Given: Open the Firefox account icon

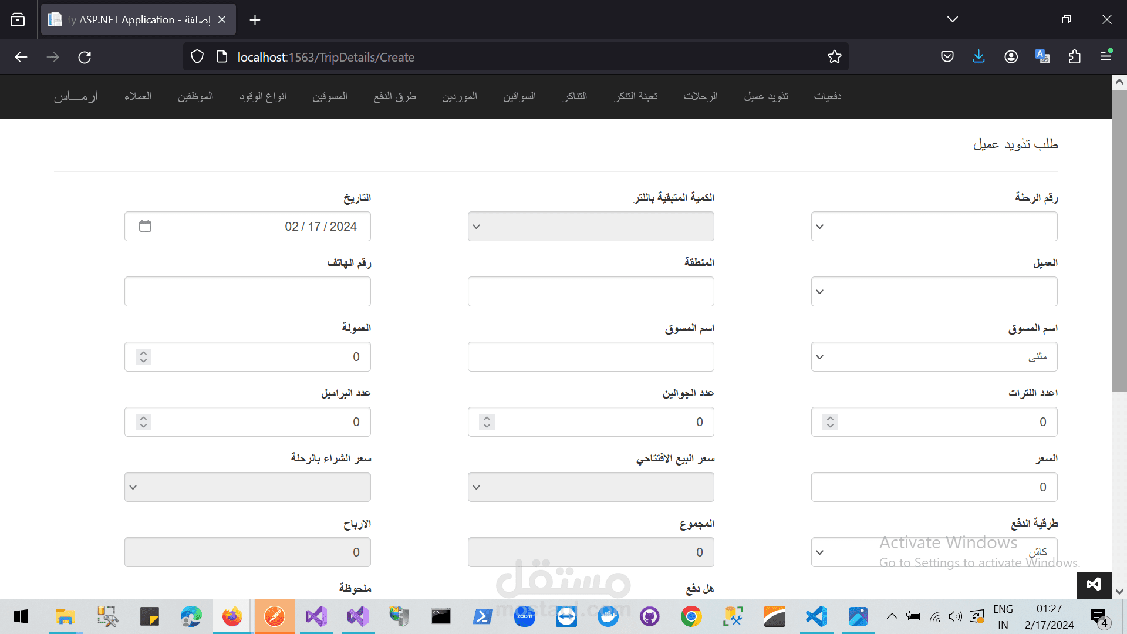Looking at the screenshot, I should [1011, 56].
